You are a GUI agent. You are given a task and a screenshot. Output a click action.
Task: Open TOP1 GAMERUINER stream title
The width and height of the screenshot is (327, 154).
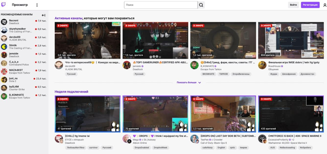pos(160,62)
